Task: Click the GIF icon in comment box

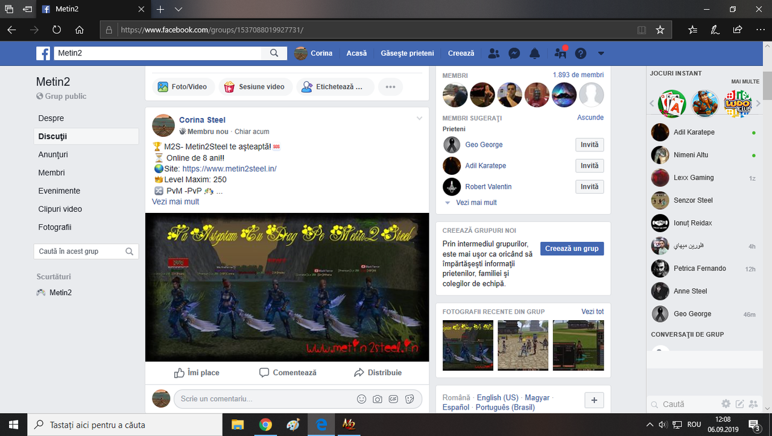Action: click(393, 399)
